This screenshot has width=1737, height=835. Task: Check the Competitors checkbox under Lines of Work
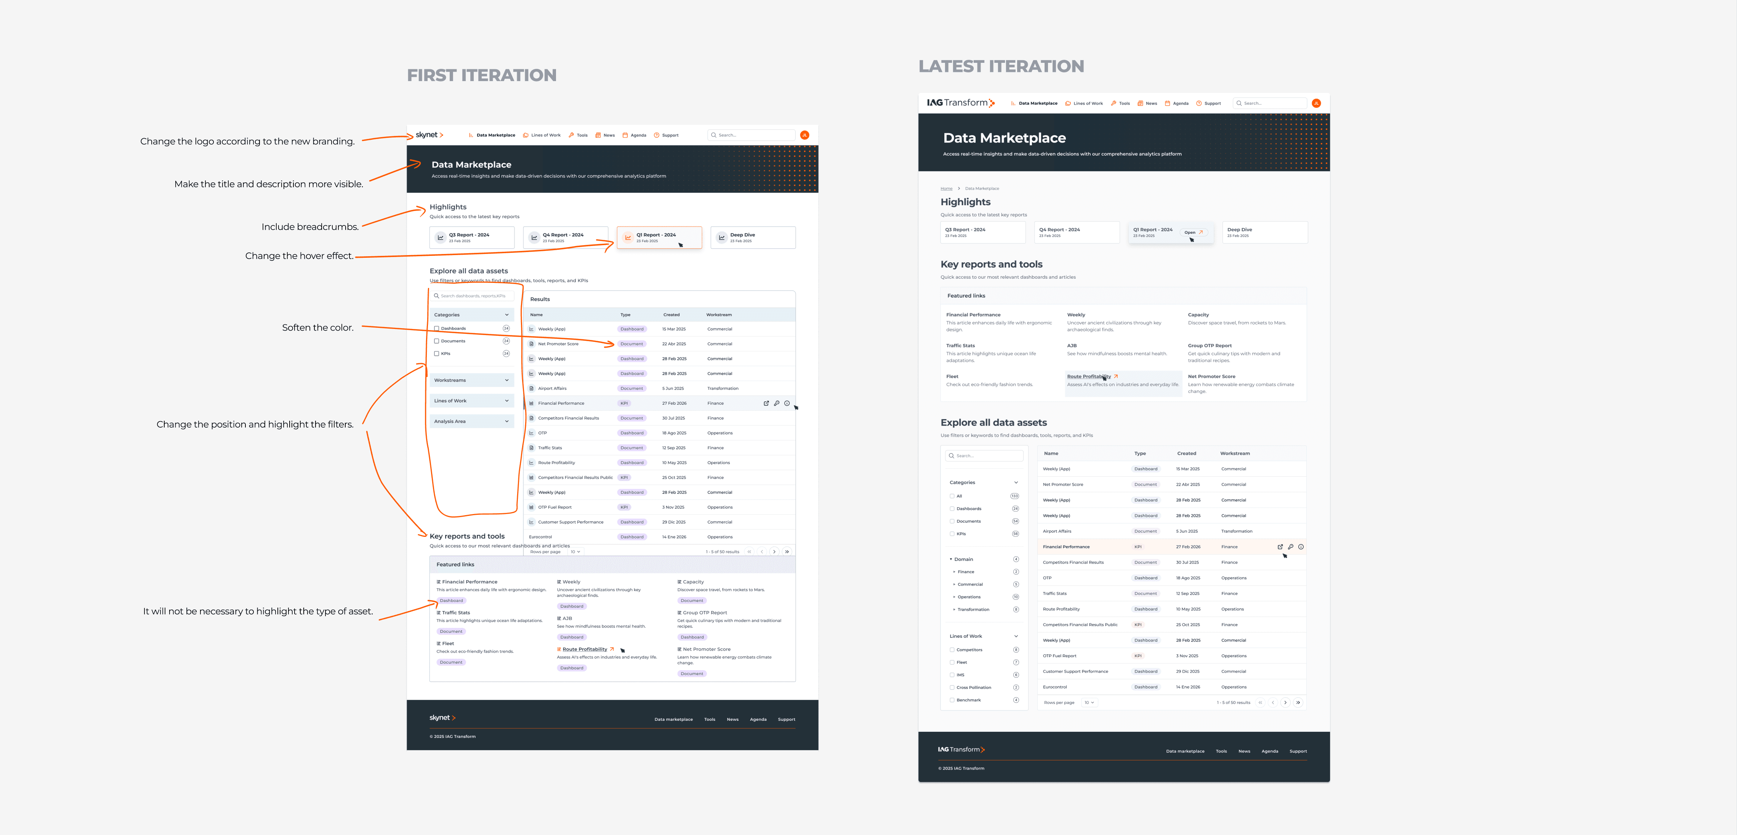952,650
